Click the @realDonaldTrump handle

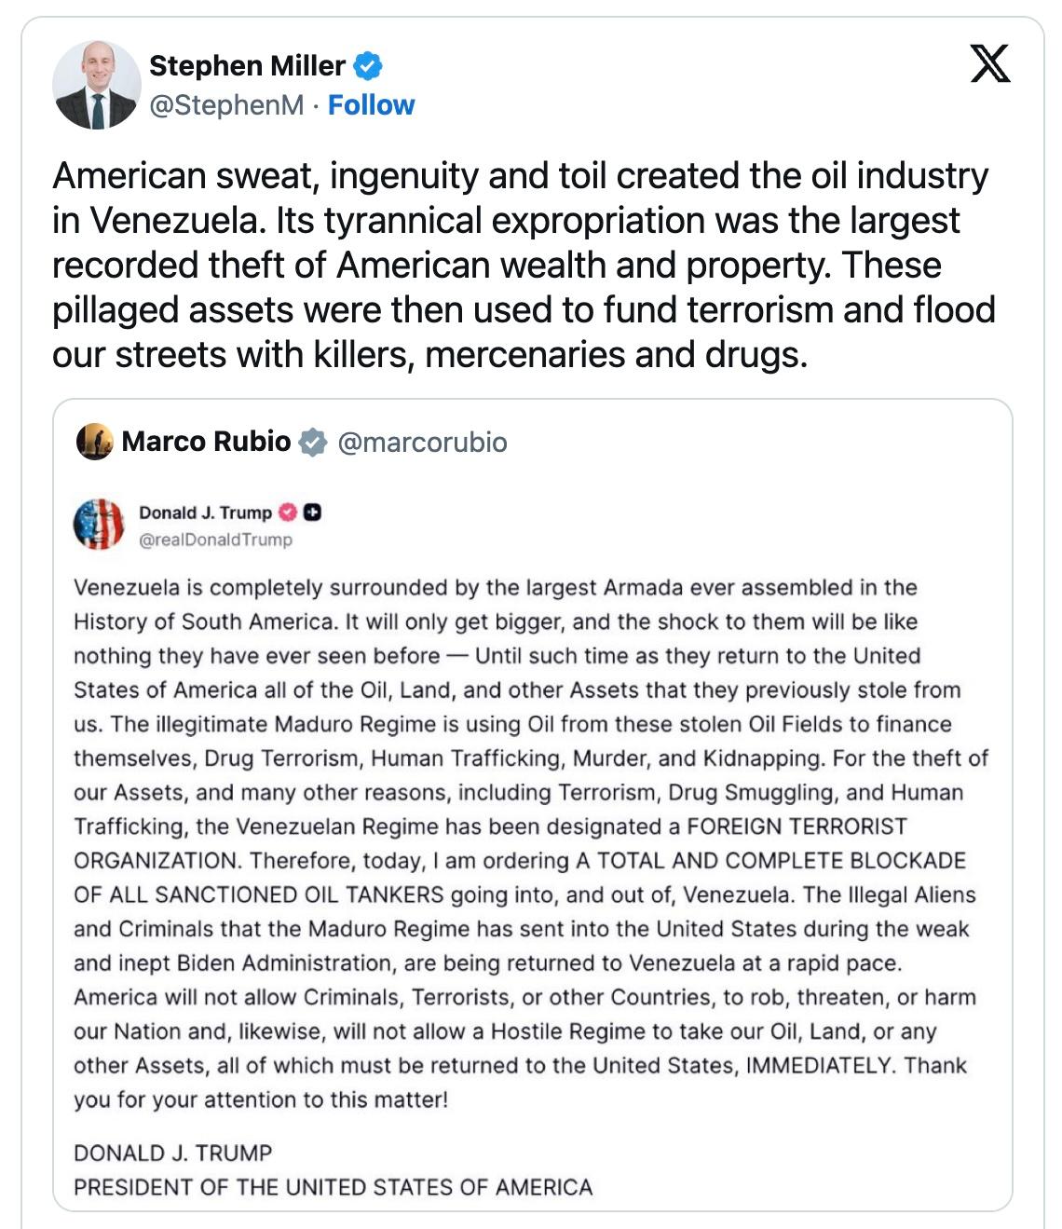pyautogui.click(x=215, y=539)
